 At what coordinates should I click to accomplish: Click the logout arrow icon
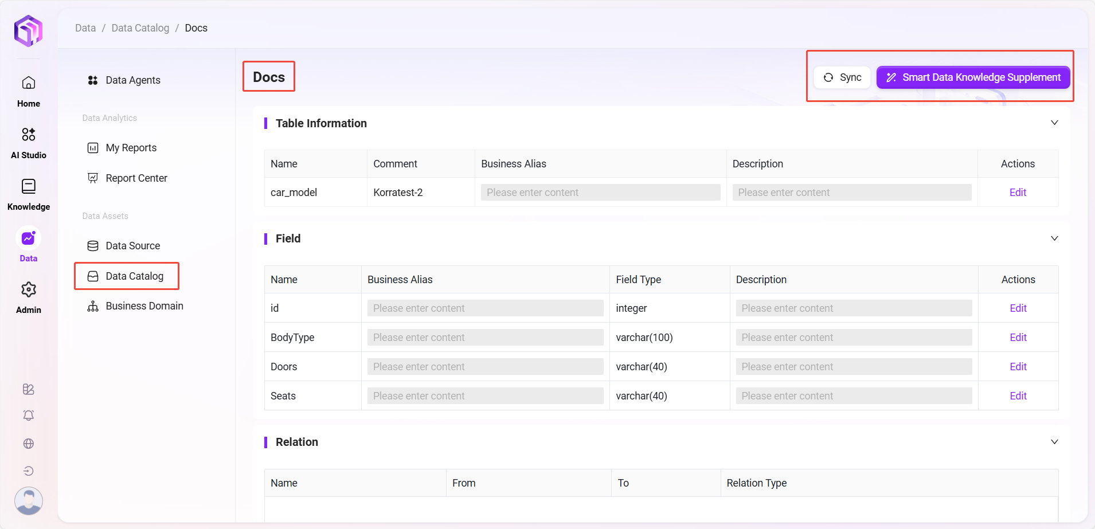29,471
